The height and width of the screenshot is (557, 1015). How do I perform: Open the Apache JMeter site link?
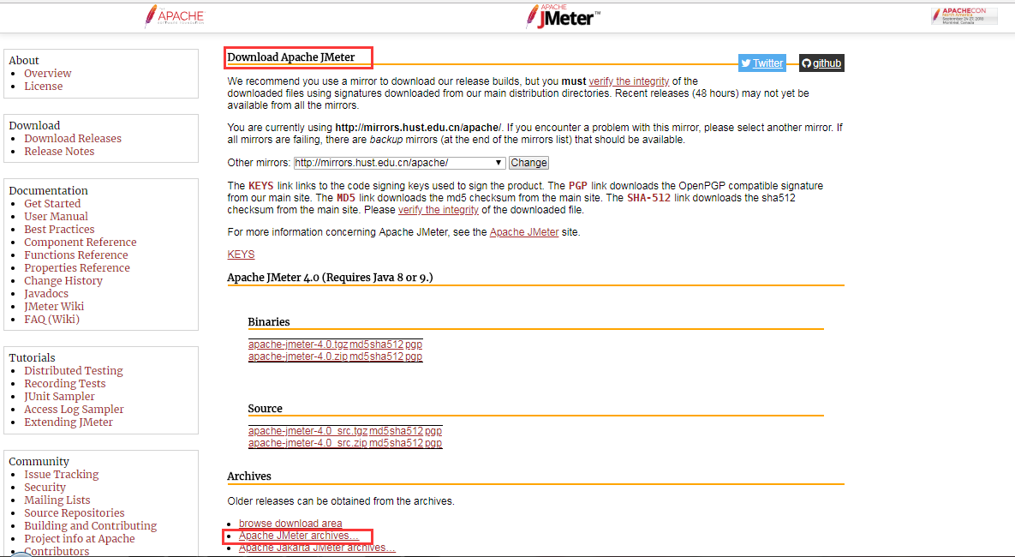tap(524, 232)
